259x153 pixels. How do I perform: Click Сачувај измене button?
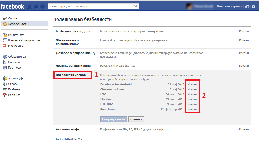tap(114, 119)
